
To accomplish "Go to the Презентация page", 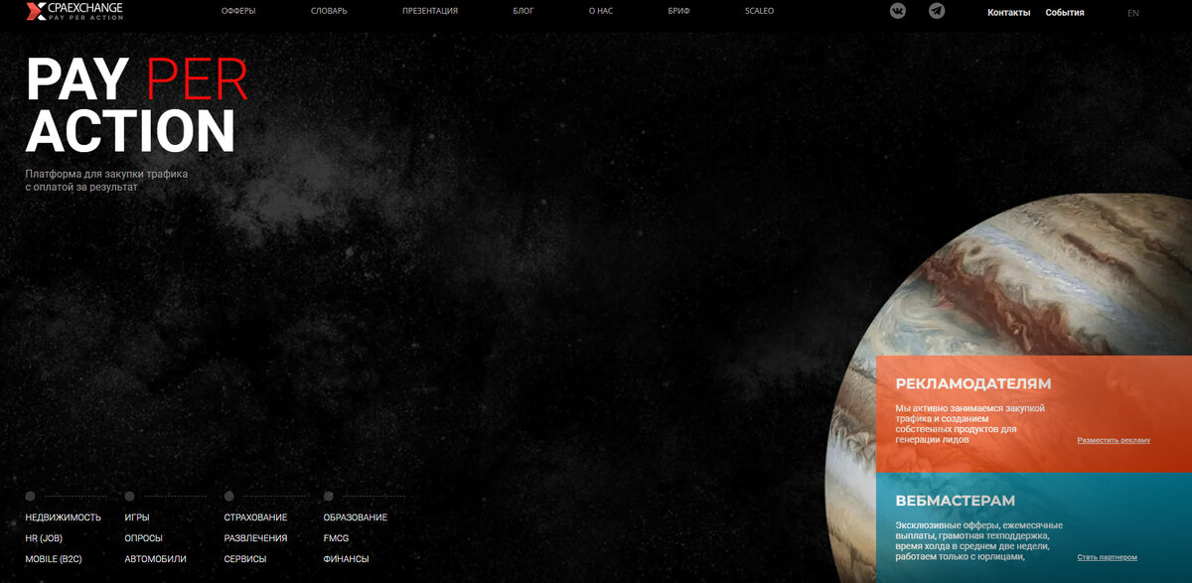I will tap(430, 11).
